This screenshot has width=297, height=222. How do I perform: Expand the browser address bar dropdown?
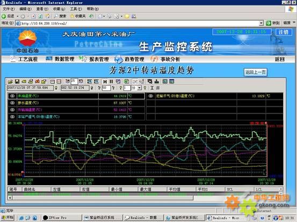pos(261,23)
